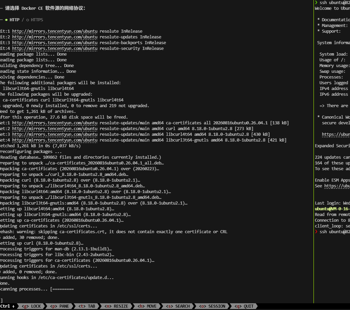Open mirror URL on the libcurl3t64-gnutls download line

55,140
